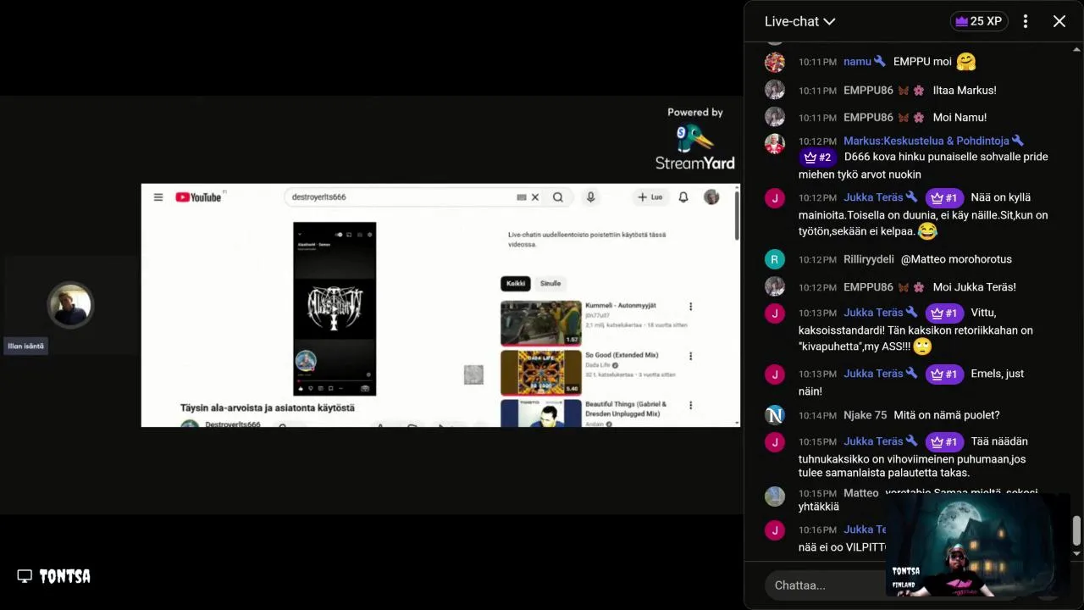Open the on-screen keyboard in the search box

[522, 197]
